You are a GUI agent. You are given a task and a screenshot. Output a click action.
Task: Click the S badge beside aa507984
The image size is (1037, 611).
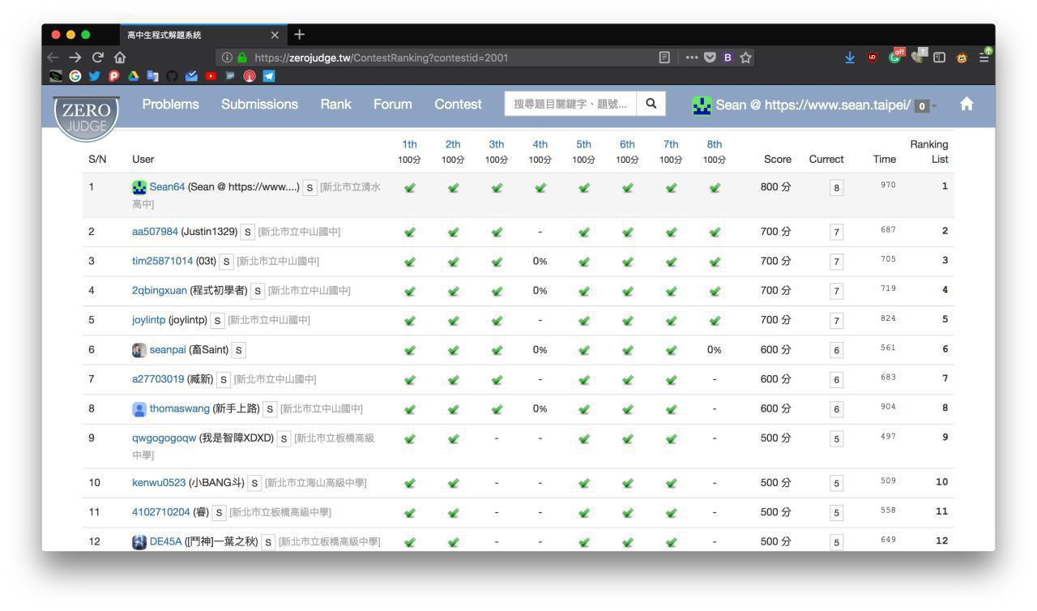pos(249,232)
